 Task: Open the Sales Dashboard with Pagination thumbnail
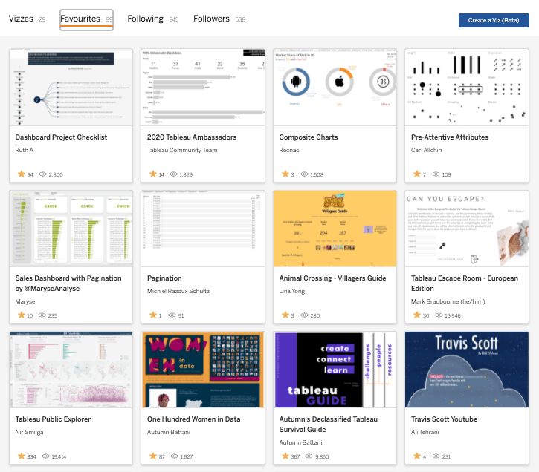click(x=70, y=228)
